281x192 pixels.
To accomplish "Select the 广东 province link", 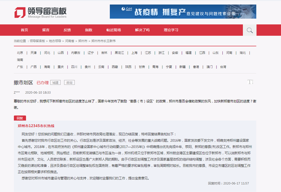I will pyautogui.click(x=20, y=67).
